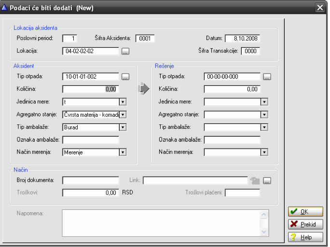Click the Napomena scrollbar down arrow
This screenshot has width=330, height=247.
(x=264, y=232)
